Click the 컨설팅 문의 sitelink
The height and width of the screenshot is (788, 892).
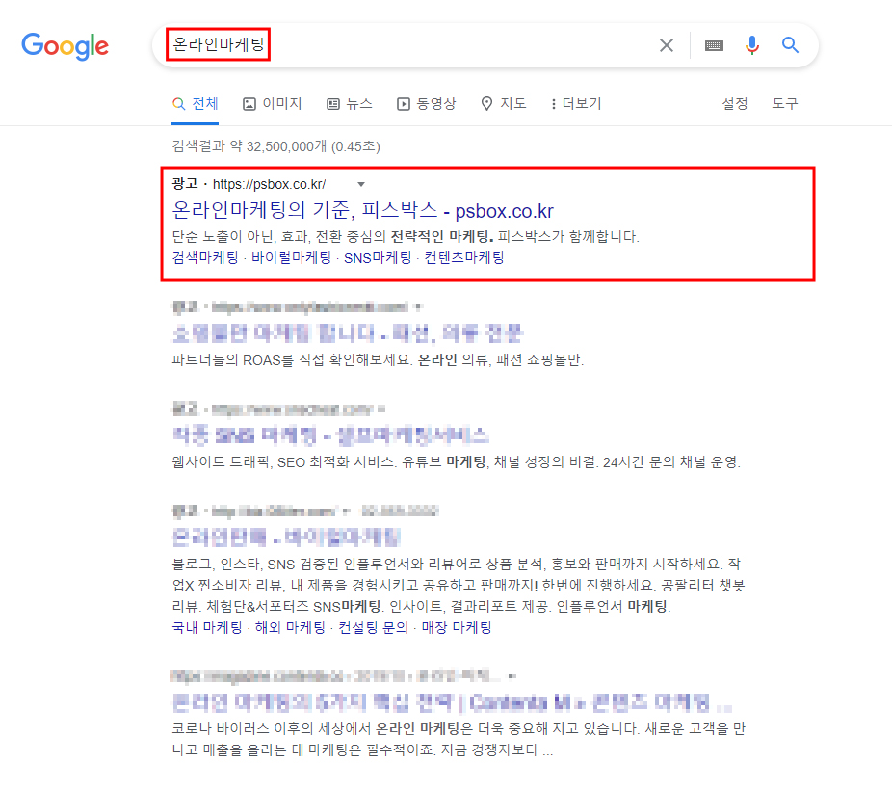point(373,627)
